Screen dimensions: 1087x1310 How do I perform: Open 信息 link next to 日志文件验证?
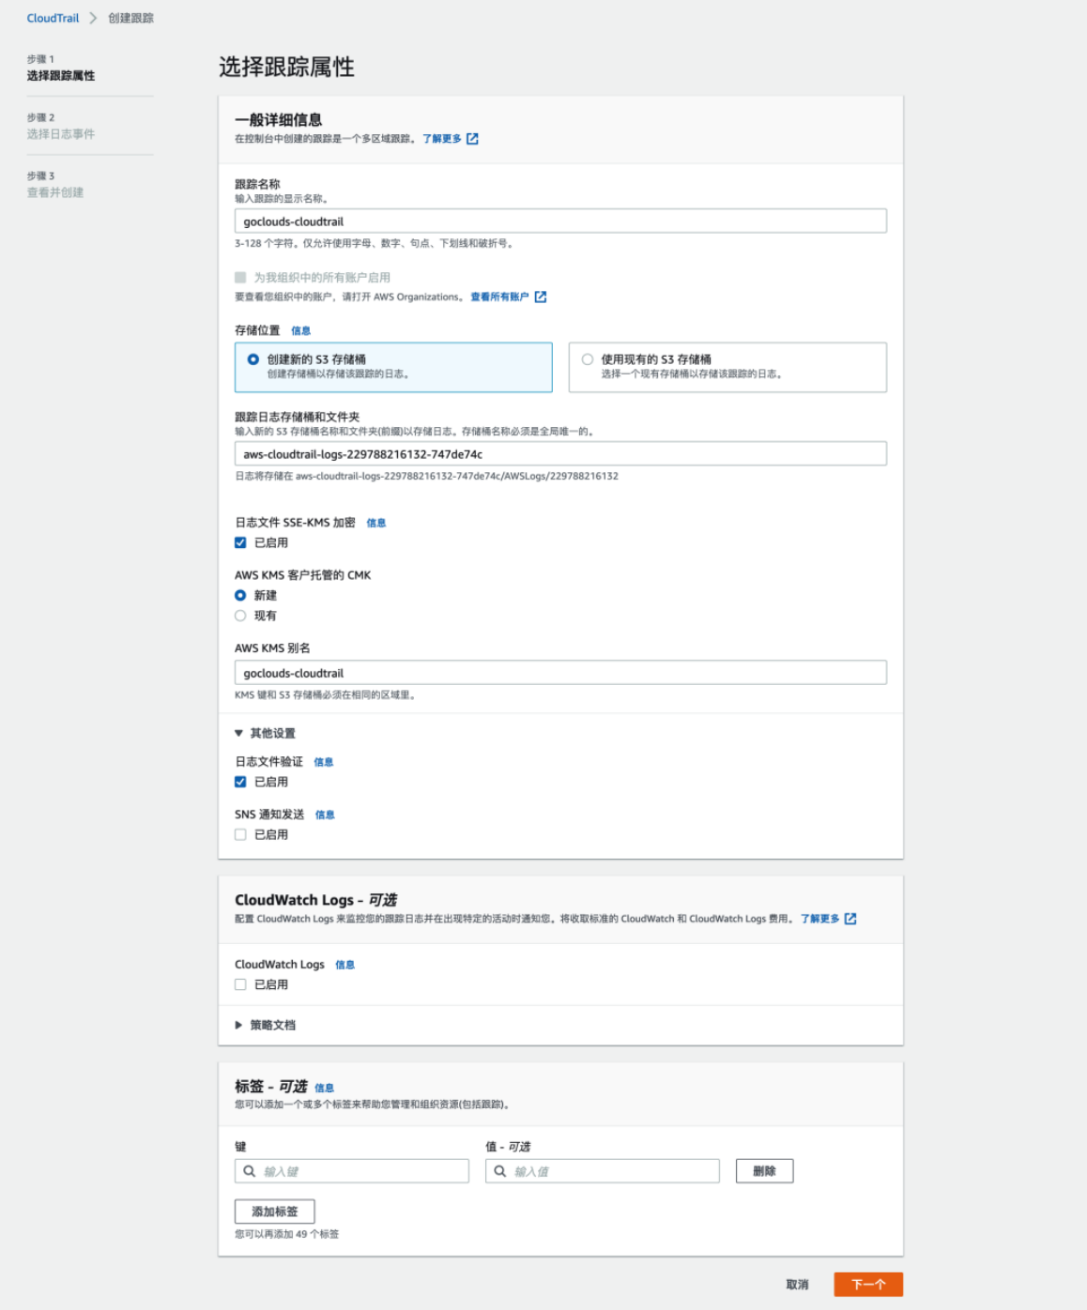click(x=324, y=762)
